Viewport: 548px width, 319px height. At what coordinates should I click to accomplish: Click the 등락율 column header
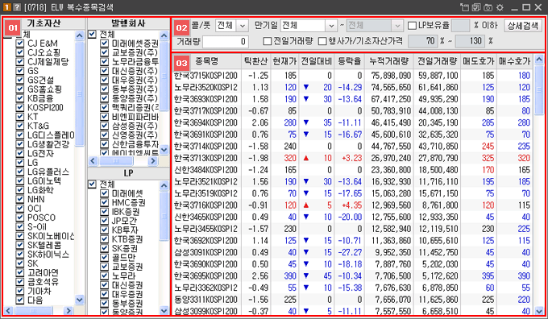point(349,61)
